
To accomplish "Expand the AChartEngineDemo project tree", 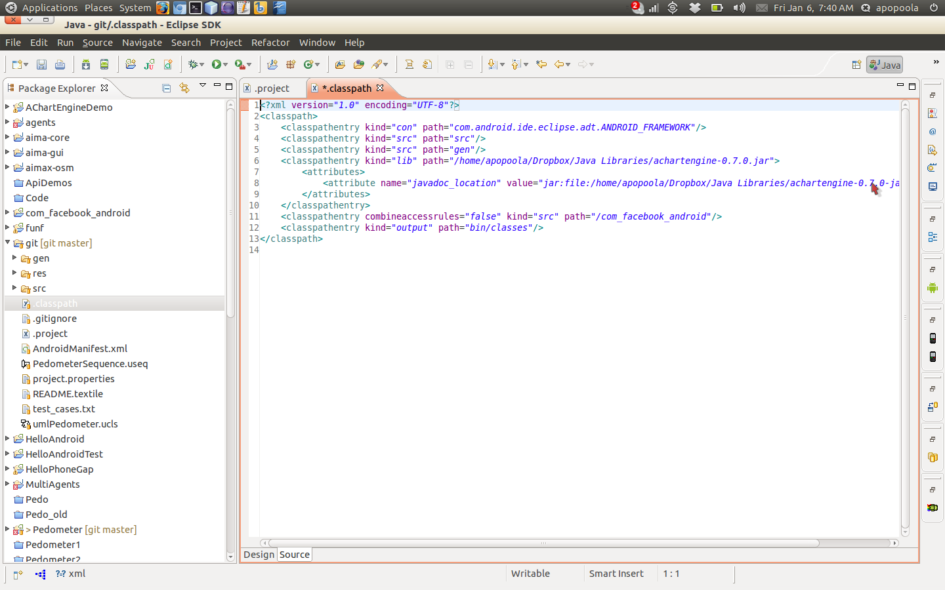I will 7,107.
